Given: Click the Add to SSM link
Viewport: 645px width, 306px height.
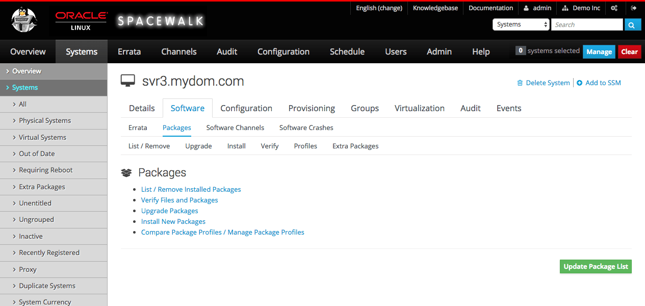Looking at the screenshot, I should click(599, 83).
